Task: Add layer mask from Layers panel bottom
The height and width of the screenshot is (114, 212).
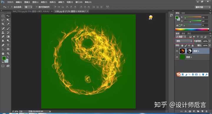Action: click(x=190, y=111)
